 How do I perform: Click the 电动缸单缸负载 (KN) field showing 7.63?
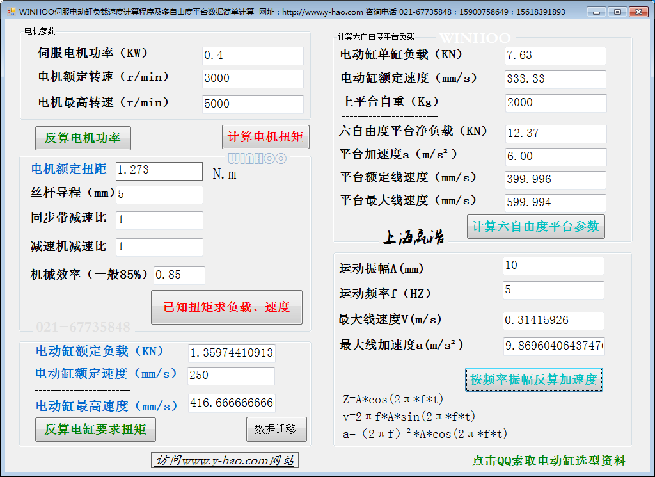point(556,56)
